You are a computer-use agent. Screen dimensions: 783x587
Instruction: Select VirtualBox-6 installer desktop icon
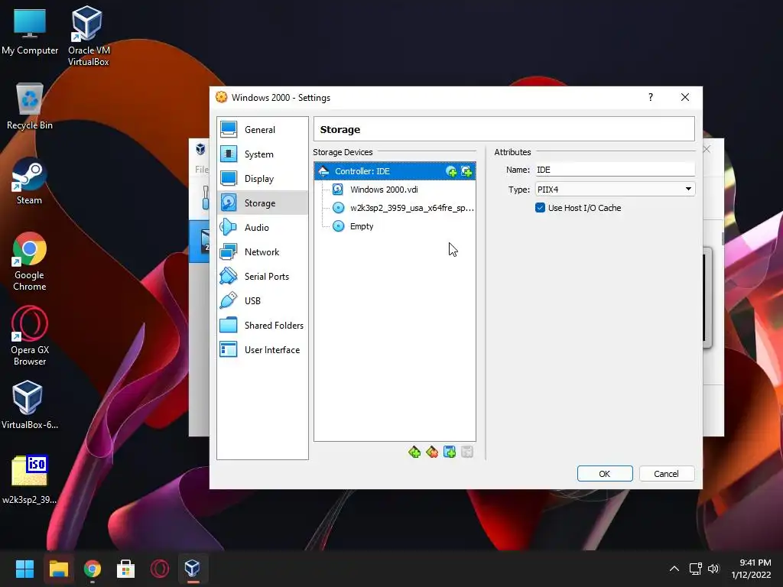pos(30,405)
